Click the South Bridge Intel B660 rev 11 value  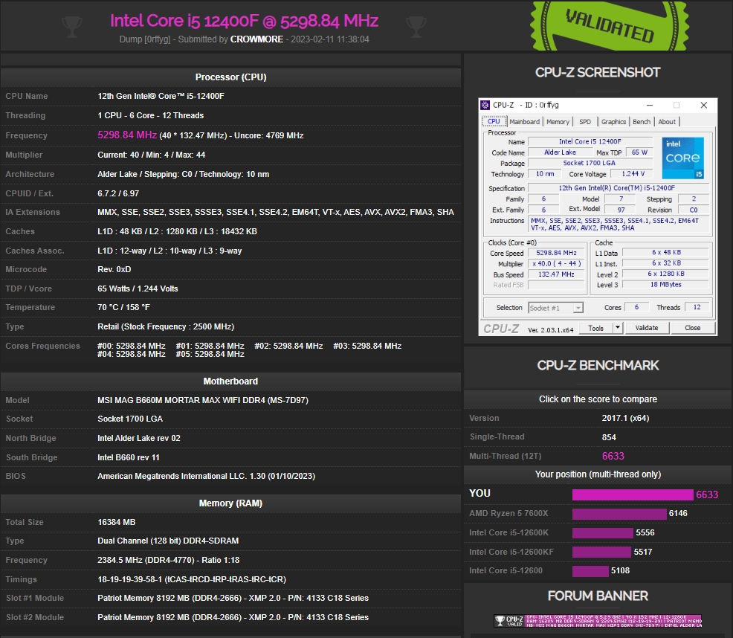click(x=129, y=457)
